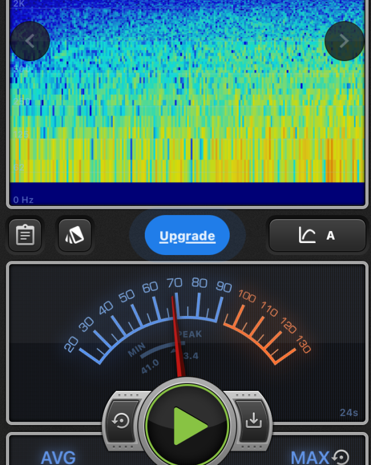
Task: Select the AVG reading label
Action: pyautogui.click(x=58, y=457)
